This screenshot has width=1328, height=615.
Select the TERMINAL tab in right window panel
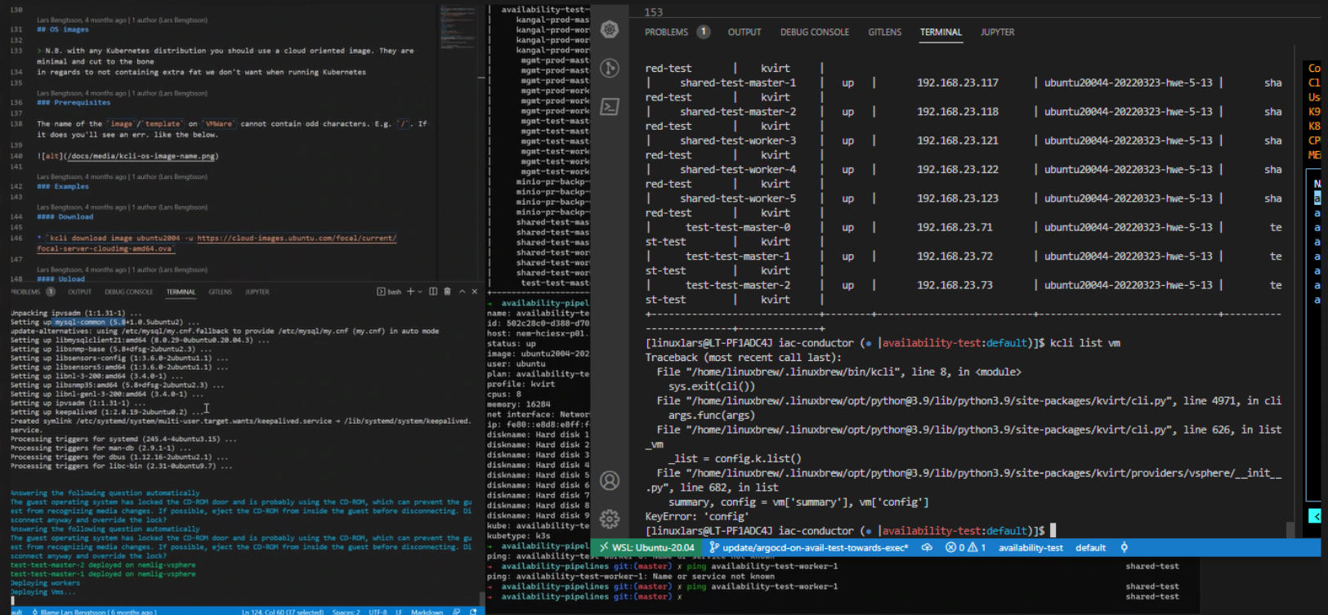[x=941, y=32]
